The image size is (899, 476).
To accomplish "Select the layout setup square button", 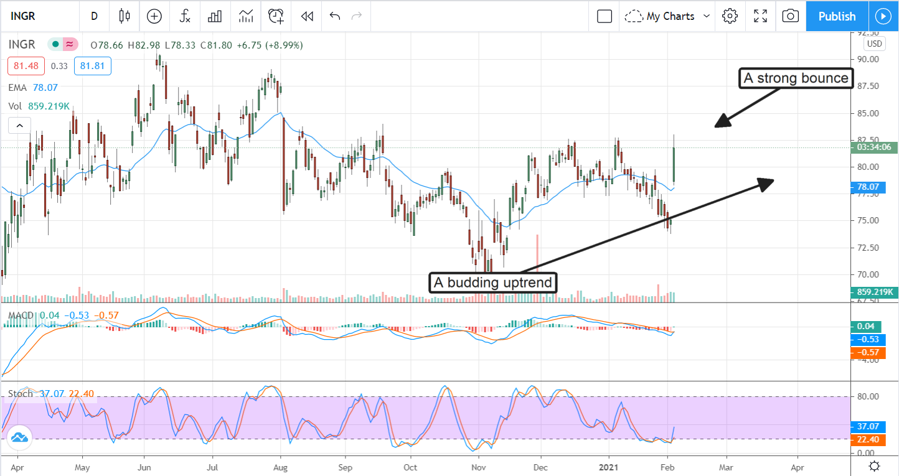I will (x=604, y=16).
